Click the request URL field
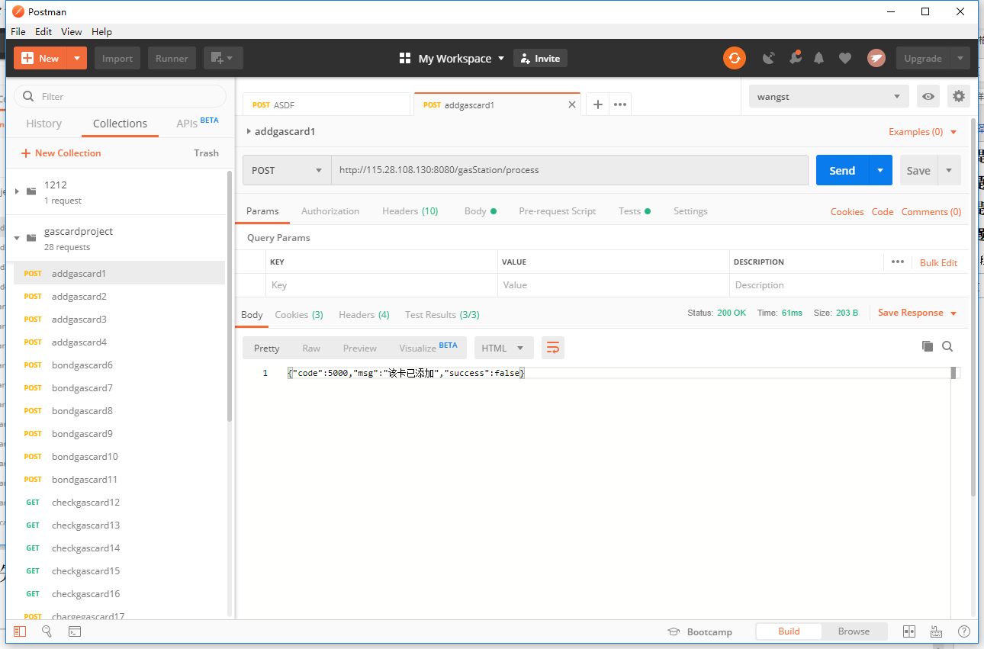This screenshot has height=649, width=984. point(569,170)
